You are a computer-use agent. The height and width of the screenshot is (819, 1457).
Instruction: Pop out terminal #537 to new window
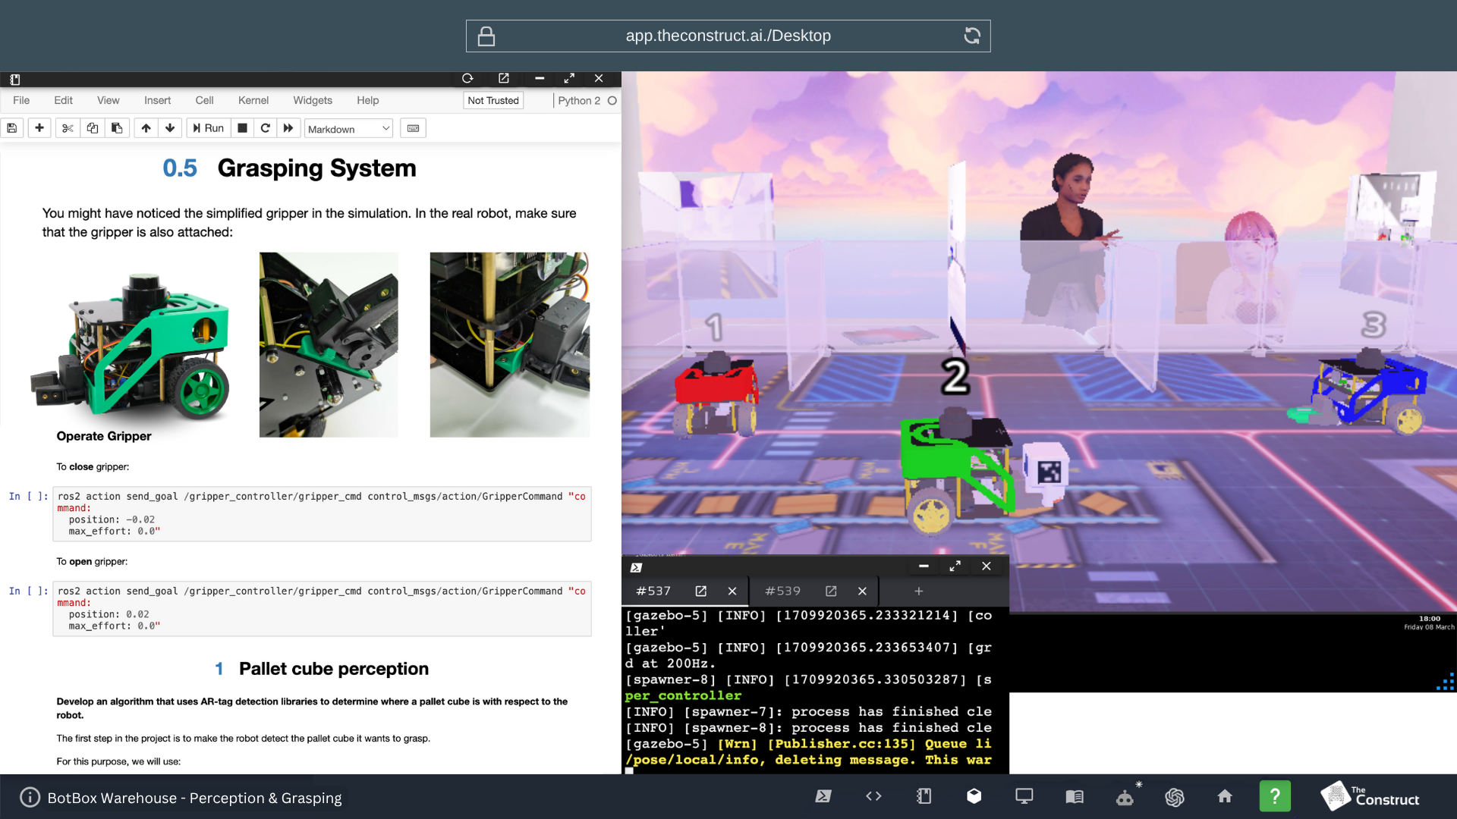pyautogui.click(x=701, y=591)
